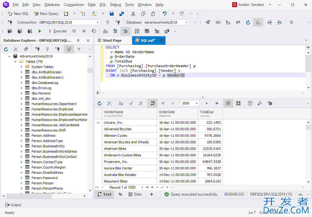The height and width of the screenshot is (217, 312).
Task: Refresh the Database Explorer tree
Action: pos(6,49)
